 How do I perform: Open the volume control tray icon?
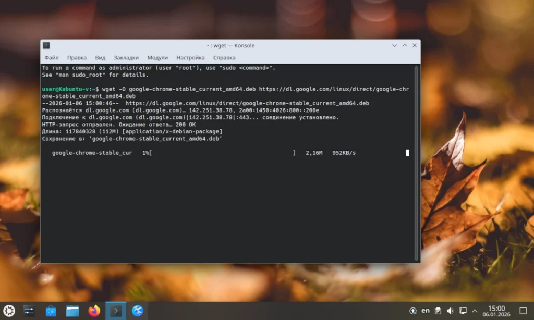(450, 311)
